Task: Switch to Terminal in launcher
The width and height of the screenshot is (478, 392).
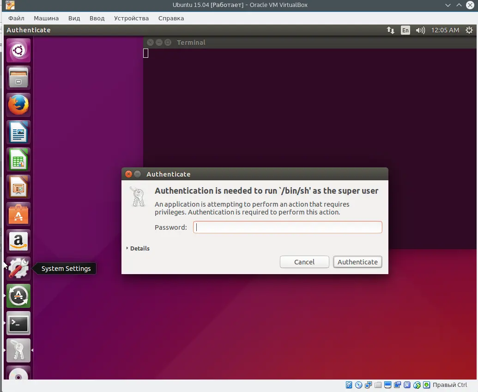Action: [x=18, y=323]
